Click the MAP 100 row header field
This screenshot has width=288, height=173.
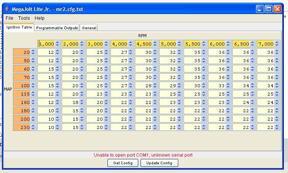coord(21,86)
